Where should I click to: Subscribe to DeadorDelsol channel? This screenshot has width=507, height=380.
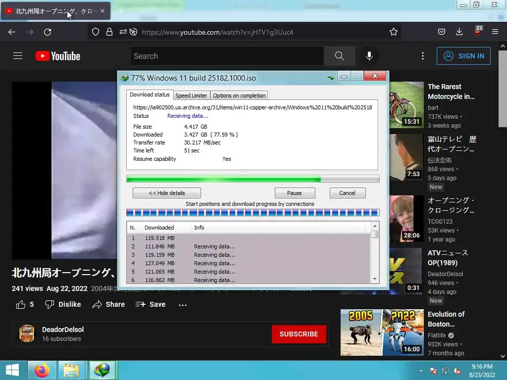(x=299, y=334)
